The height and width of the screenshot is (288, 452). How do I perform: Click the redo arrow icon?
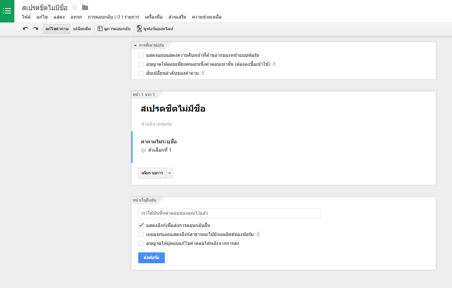point(35,29)
